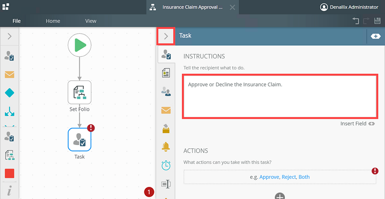This screenshot has width=385, height=199.
Task: Pick the Email step in left toolbox
Action: click(10, 74)
